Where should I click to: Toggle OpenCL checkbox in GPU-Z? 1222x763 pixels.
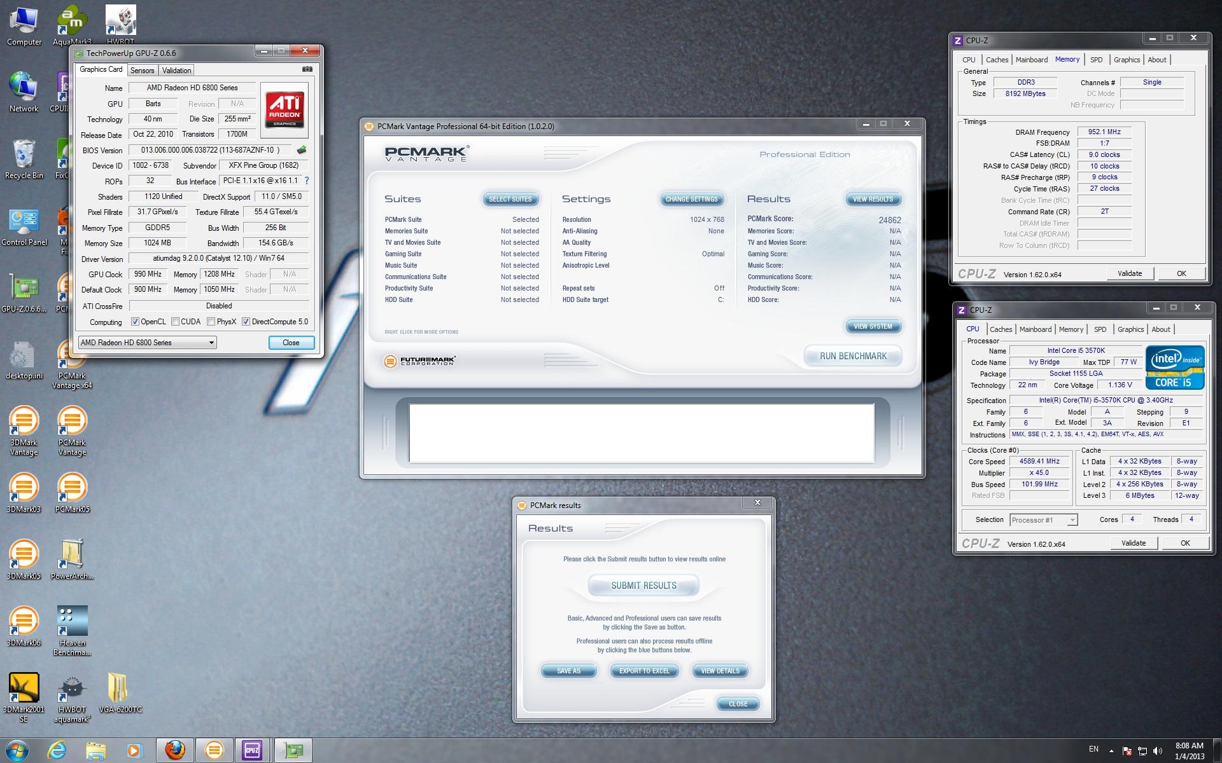135,322
